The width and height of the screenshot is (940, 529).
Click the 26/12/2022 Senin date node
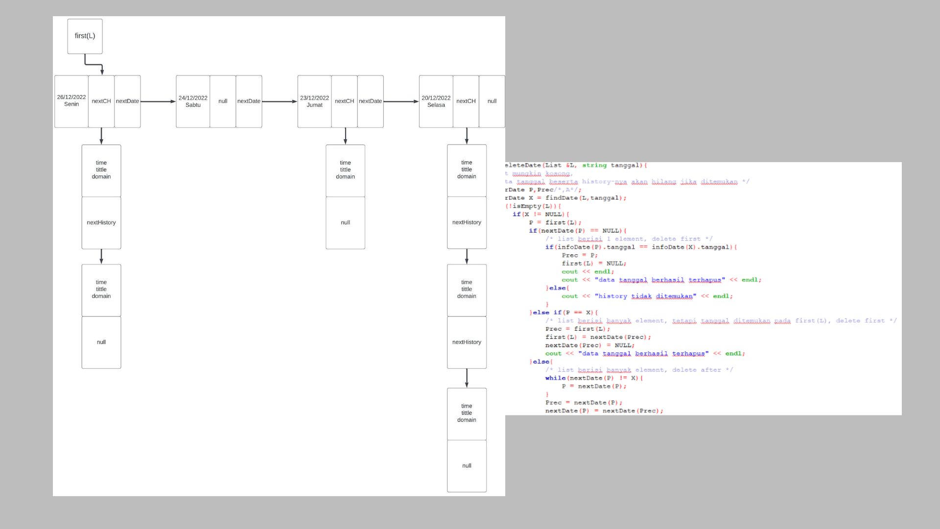[x=71, y=101]
